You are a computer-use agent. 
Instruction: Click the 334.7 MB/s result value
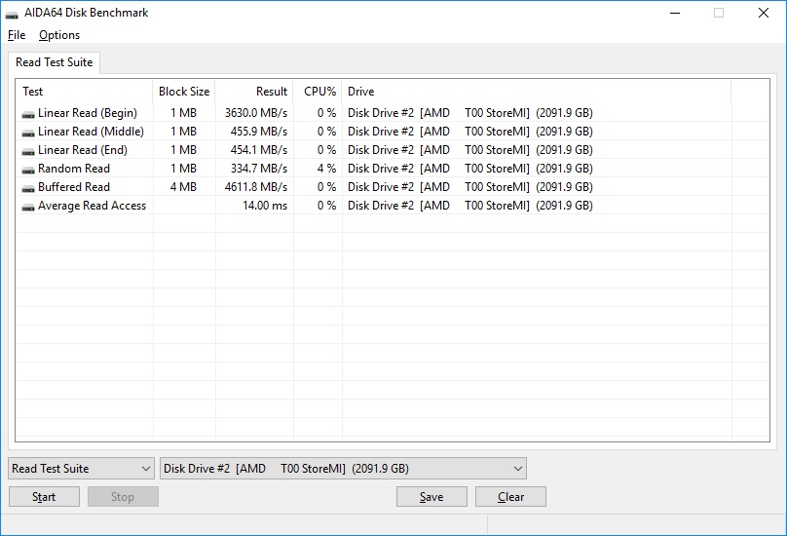(x=259, y=169)
